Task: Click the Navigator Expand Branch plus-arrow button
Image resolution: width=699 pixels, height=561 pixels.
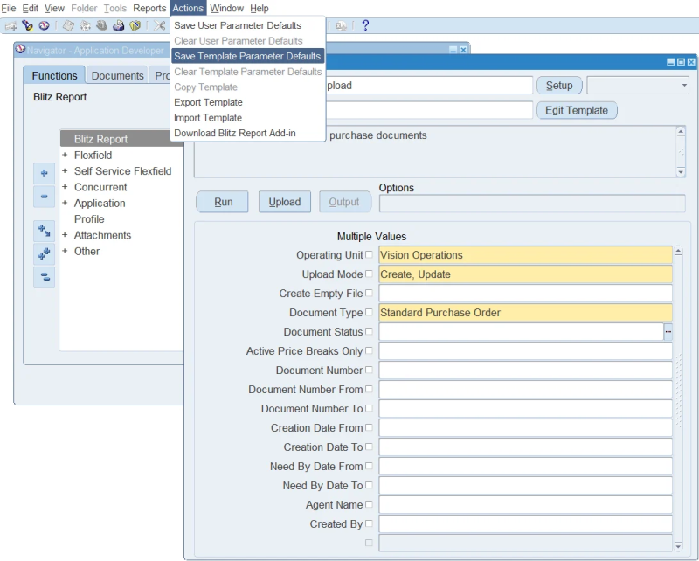Action: click(x=44, y=231)
